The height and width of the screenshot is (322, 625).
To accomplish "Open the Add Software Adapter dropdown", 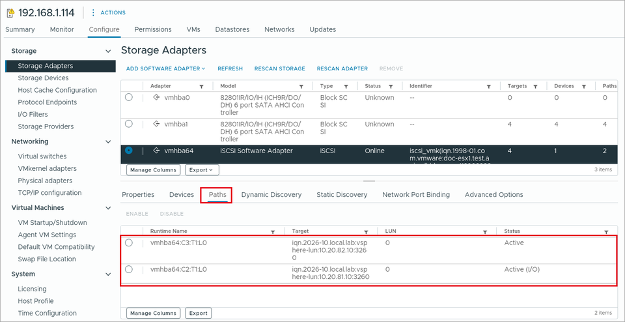I will [166, 68].
